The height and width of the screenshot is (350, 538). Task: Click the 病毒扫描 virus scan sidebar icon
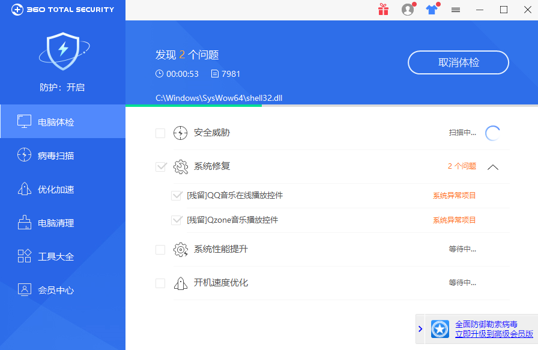pyautogui.click(x=24, y=155)
